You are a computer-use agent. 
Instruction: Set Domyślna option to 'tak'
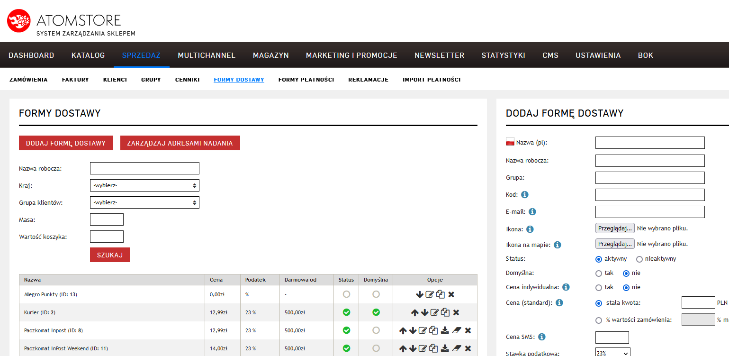599,273
